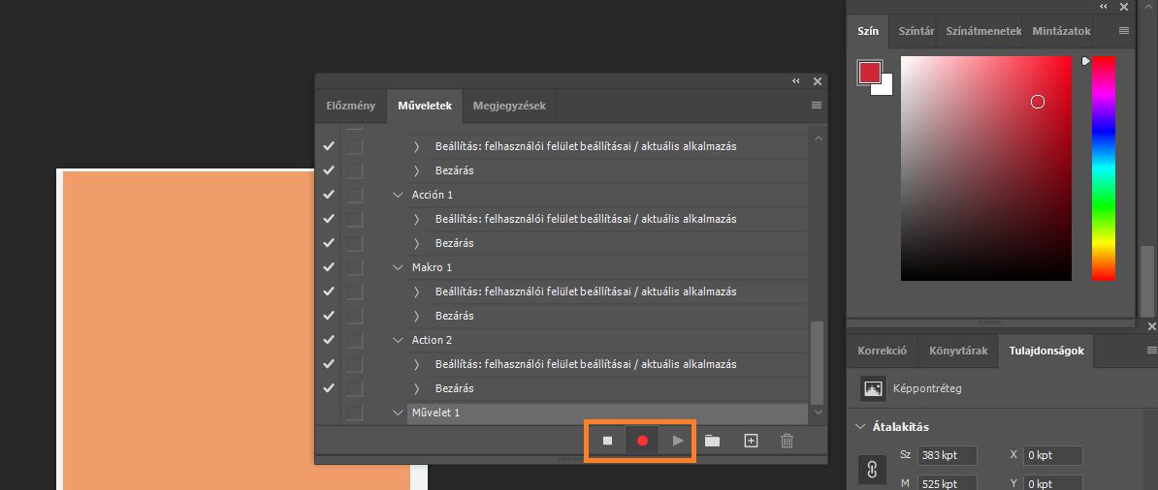
Task: Collapse the Szín panel group with the double arrows
Action: [x=1104, y=7]
